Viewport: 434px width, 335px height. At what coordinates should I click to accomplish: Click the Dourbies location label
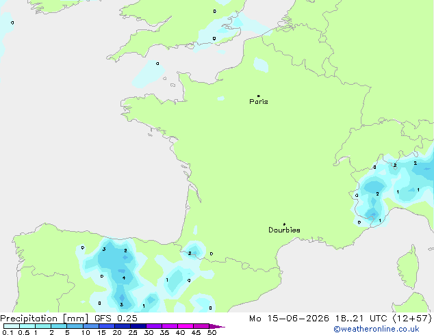pos(284,230)
